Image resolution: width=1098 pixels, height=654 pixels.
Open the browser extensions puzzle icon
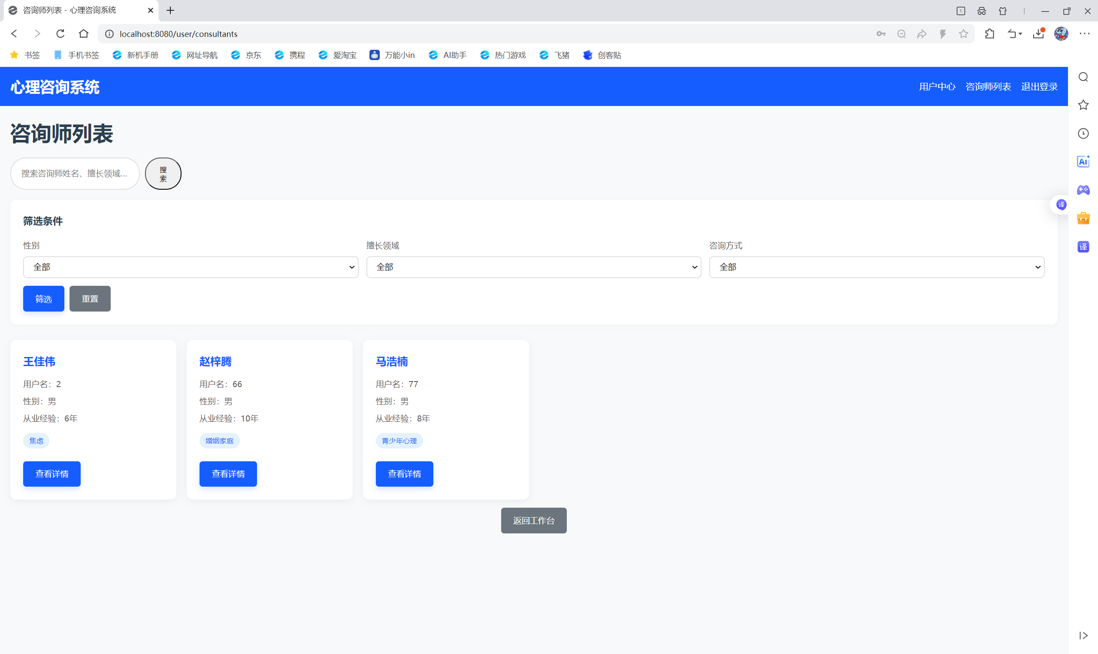[989, 33]
